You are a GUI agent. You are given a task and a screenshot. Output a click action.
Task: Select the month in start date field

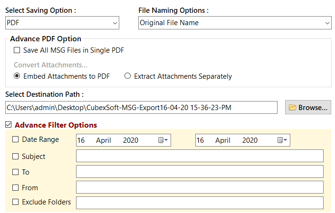click(103, 140)
